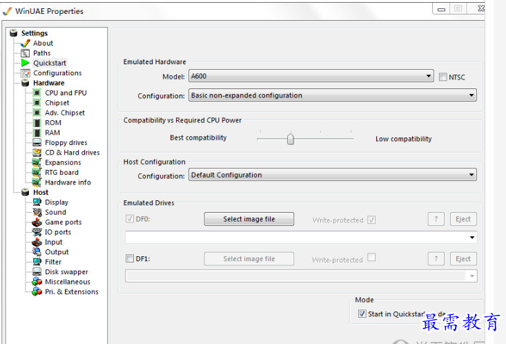Image resolution: width=506 pixels, height=344 pixels.
Task: Toggle DF0 Write-protected checkbox
Action: point(371,220)
